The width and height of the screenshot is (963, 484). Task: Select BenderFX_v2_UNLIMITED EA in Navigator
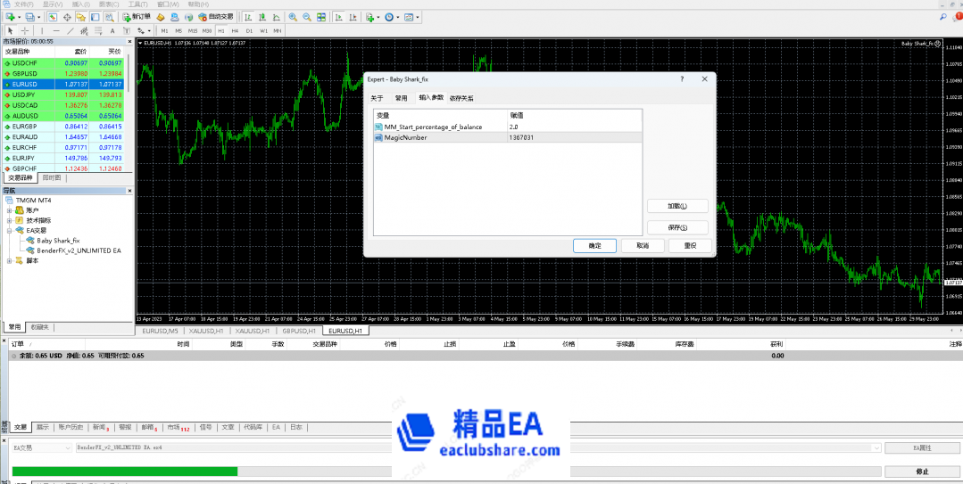79,250
